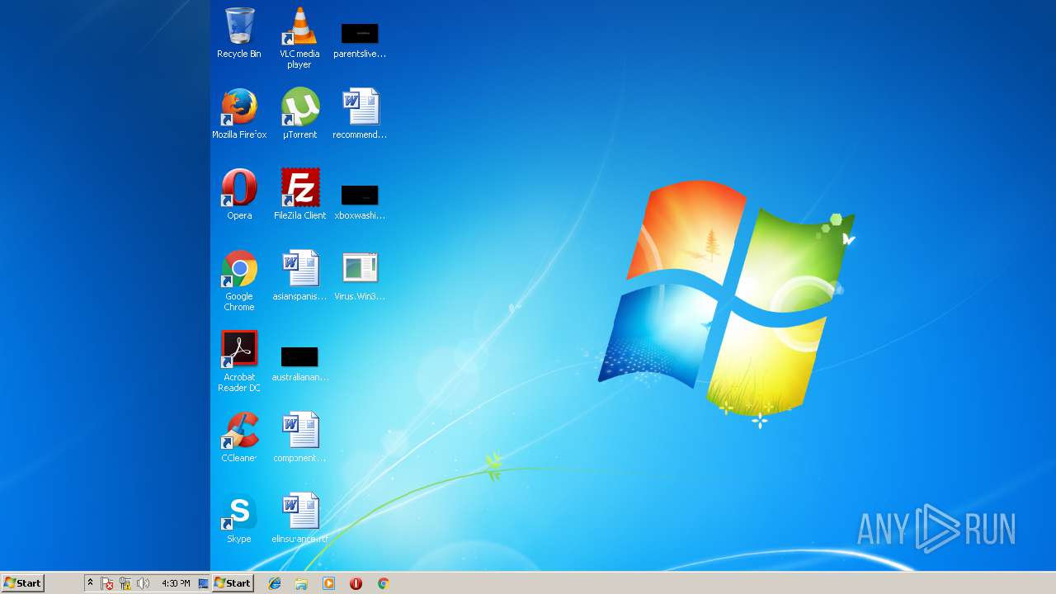This screenshot has width=1056, height=594.
Task: Select the elinsurance.rtf document
Action: (x=299, y=517)
